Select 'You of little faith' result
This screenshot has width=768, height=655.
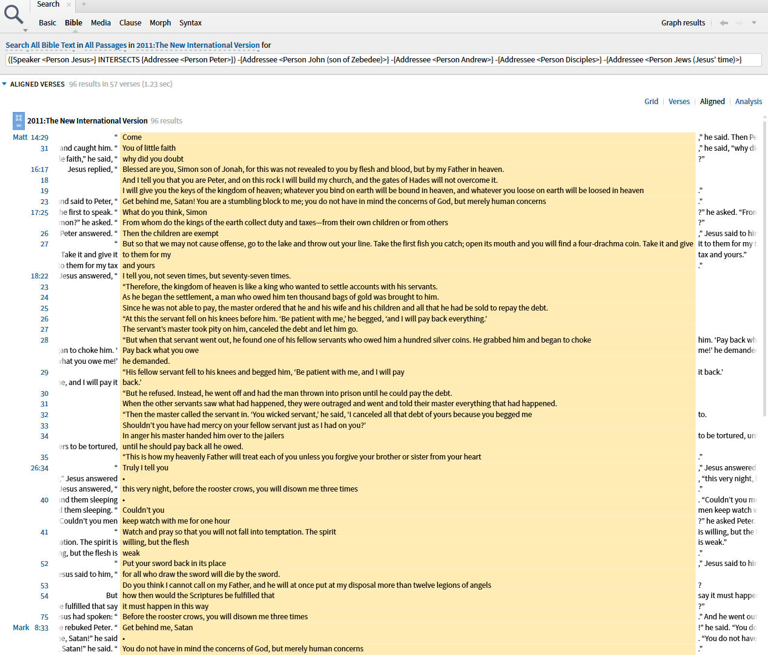149,148
